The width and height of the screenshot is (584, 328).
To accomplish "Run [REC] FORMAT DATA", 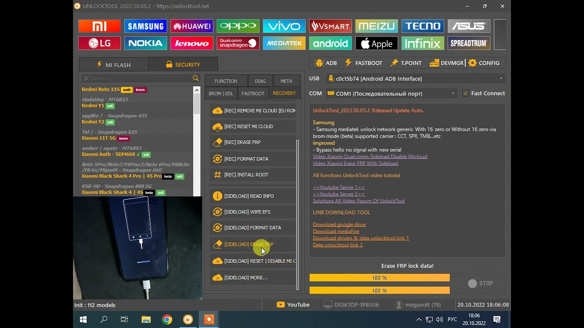I will point(253,159).
